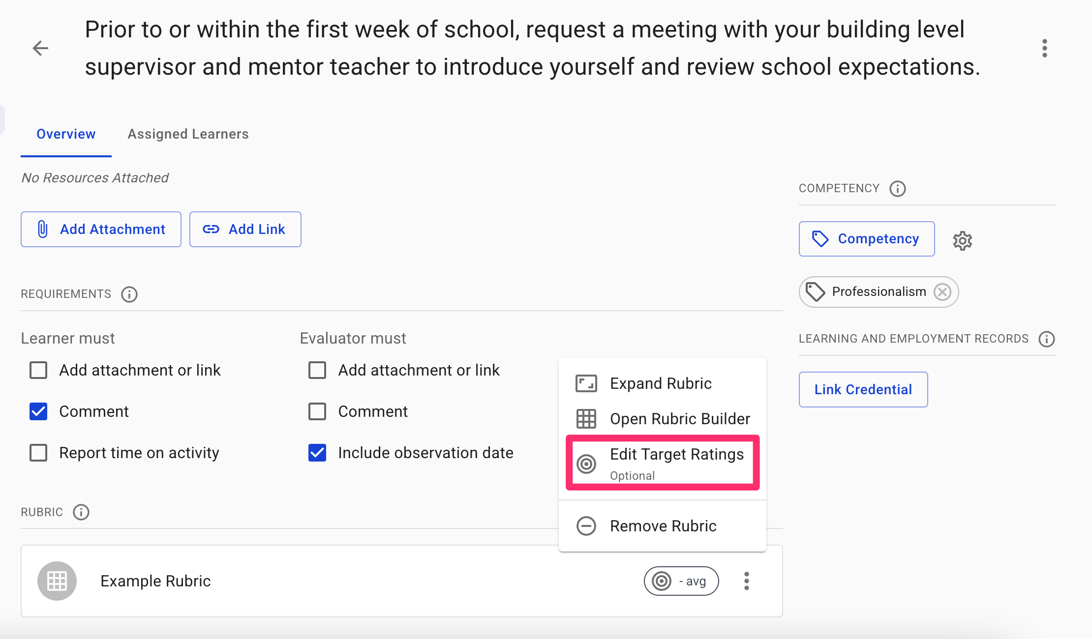1092x639 pixels.
Task: Open the page's three-dot options menu
Action: tap(1044, 48)
